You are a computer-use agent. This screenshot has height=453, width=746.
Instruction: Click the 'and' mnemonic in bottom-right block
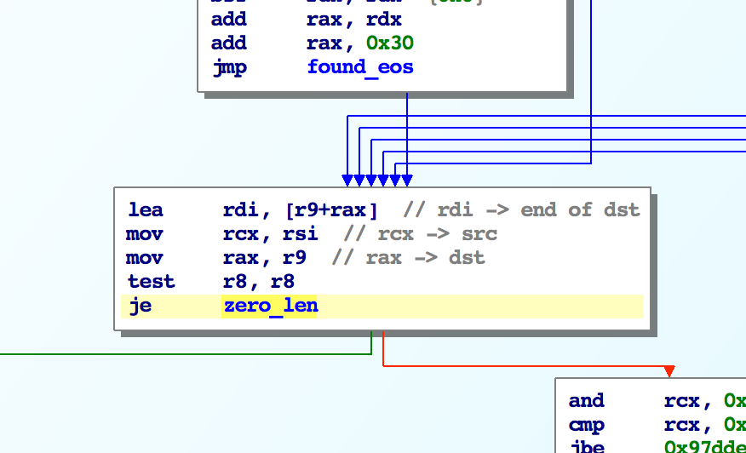point(586,401)
